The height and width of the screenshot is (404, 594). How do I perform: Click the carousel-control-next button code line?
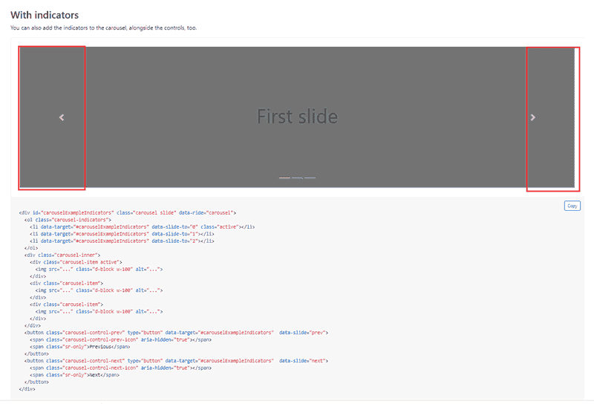[176, 361]
